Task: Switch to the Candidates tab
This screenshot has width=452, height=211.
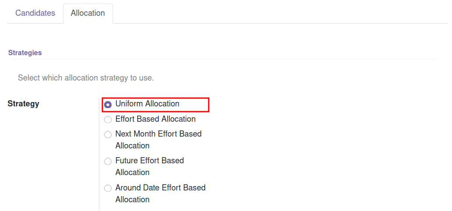Action: 35,13
